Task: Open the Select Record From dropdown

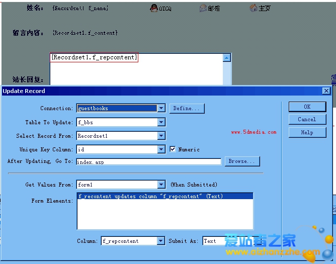Action: pyautogui.click(x=161, y=136)
